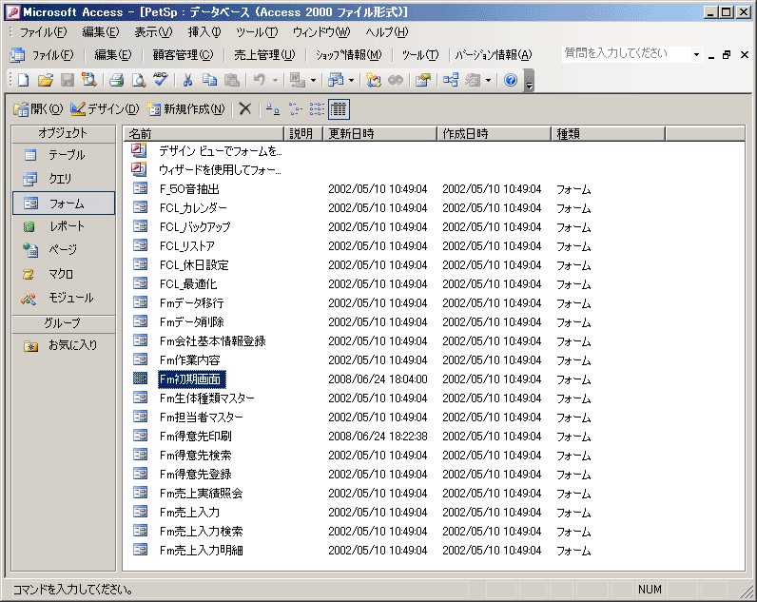The width and height of the screenshot is (757, 602).
Task: Switch to large icons view
Action: pos(273,108)
